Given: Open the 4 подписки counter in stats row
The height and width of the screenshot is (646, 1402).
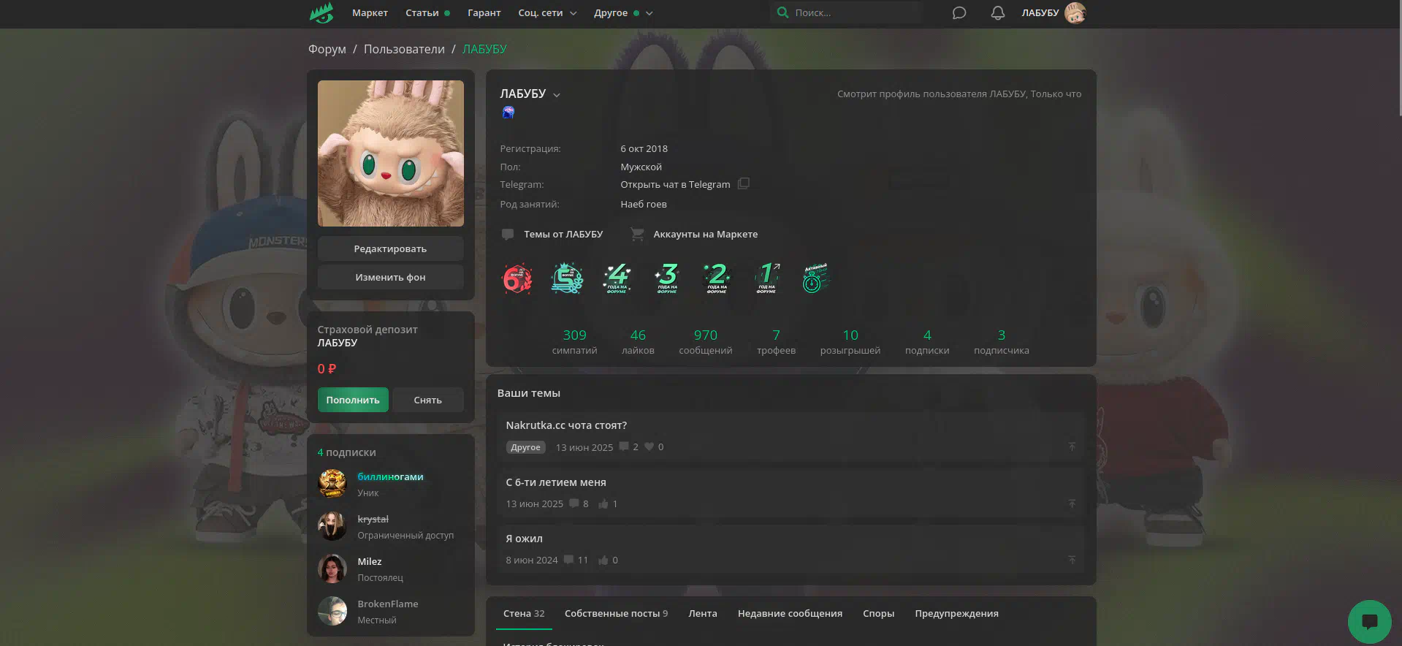Looking at the screenshot, I should tap(927, 341).
